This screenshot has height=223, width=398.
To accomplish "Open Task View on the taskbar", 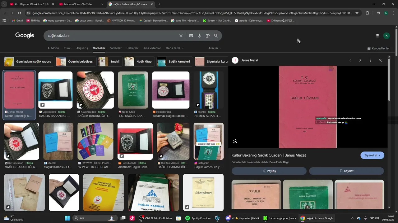I will pyautogui.click(x=123, y=218).
